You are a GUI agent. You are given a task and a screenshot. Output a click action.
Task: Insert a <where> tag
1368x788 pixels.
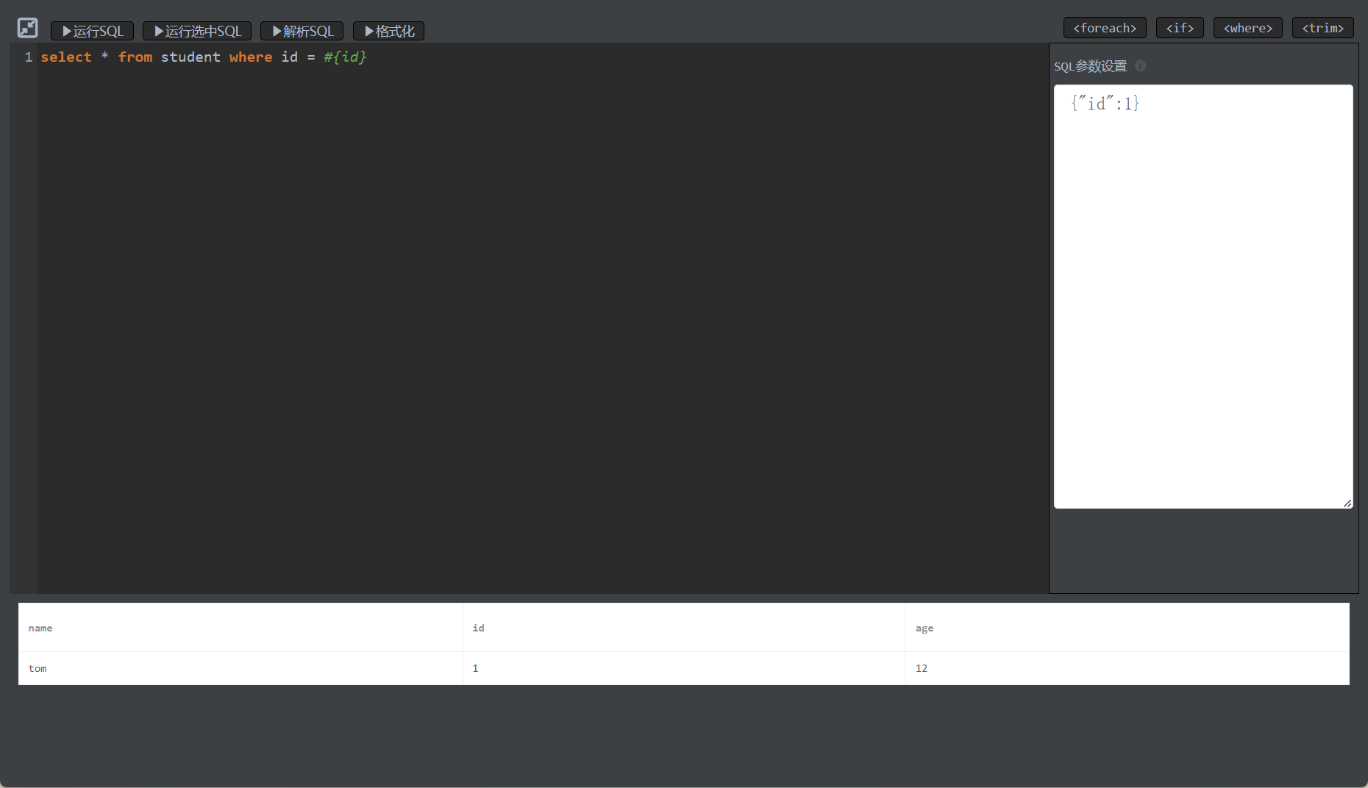[1247, 28]
